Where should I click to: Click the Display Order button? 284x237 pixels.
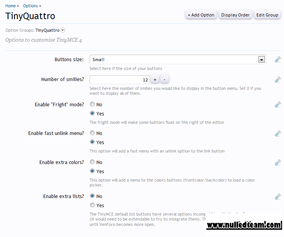click(x=235, y=15)
